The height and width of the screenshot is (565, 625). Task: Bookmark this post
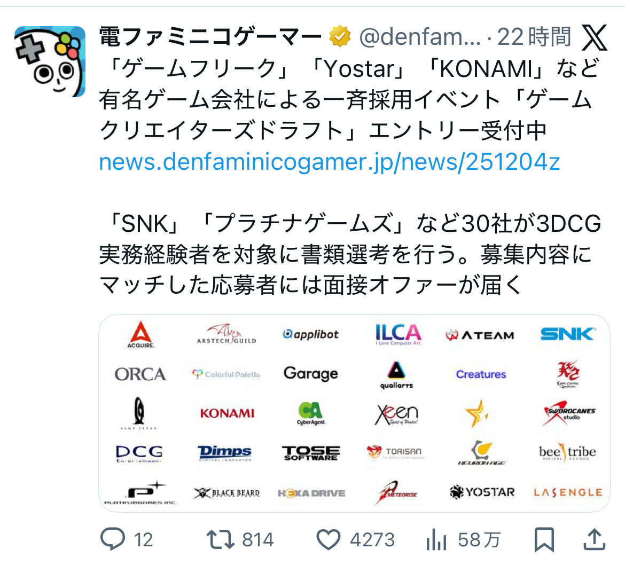[x=544, y=539]
